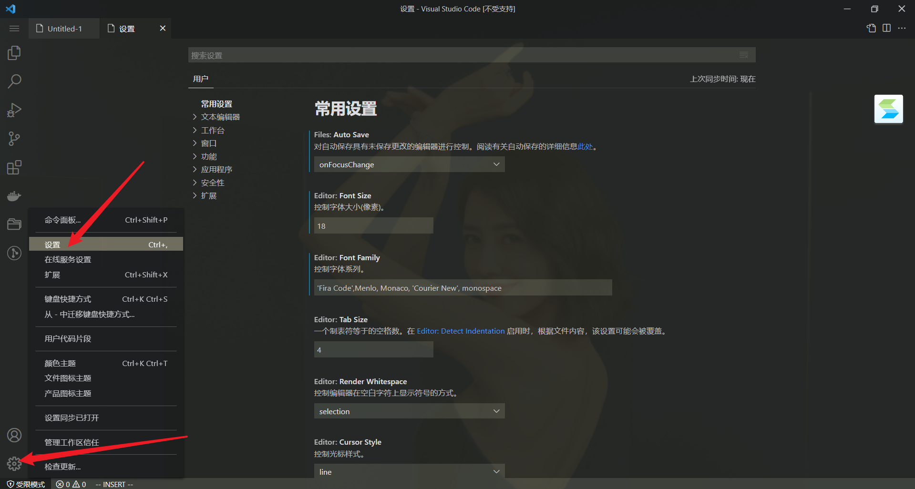Switch to the Untitled-1 tab
915x489 pixels.
64,29
